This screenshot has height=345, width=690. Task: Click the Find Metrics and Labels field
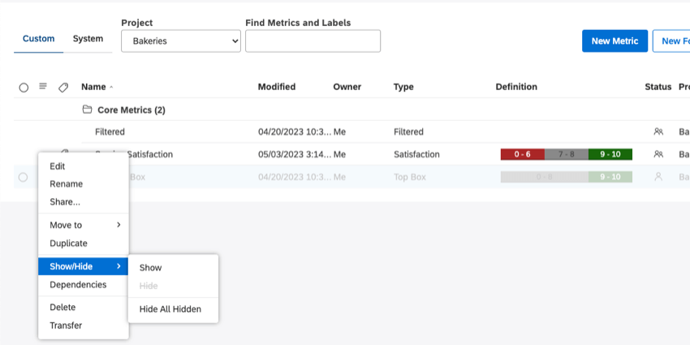click(x=313, y=41)
